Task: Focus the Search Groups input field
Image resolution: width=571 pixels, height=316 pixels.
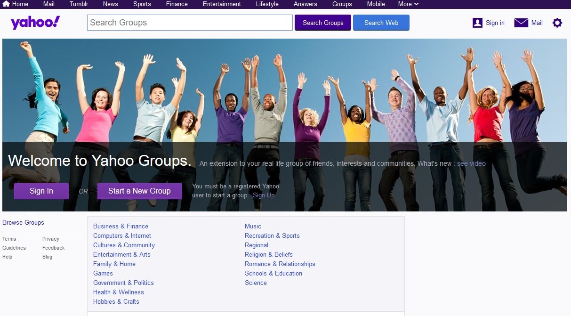Action: point(190,23)
